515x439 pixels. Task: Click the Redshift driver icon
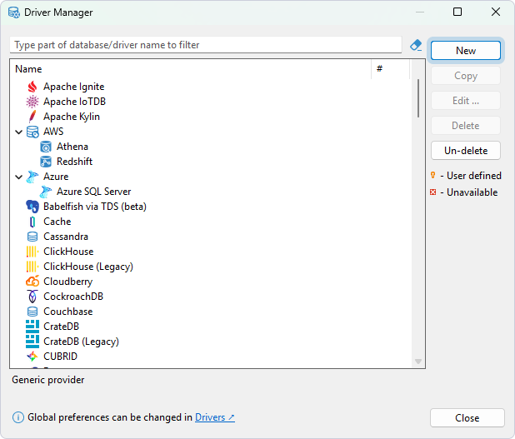click(x=46, y=162)
